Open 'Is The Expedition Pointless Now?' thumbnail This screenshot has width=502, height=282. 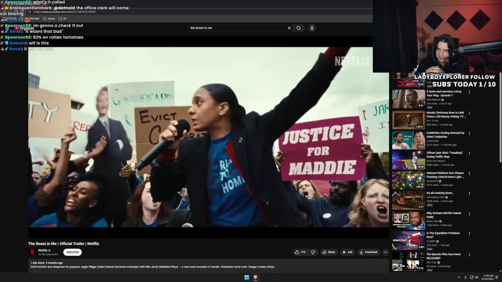tap(408, 240)
